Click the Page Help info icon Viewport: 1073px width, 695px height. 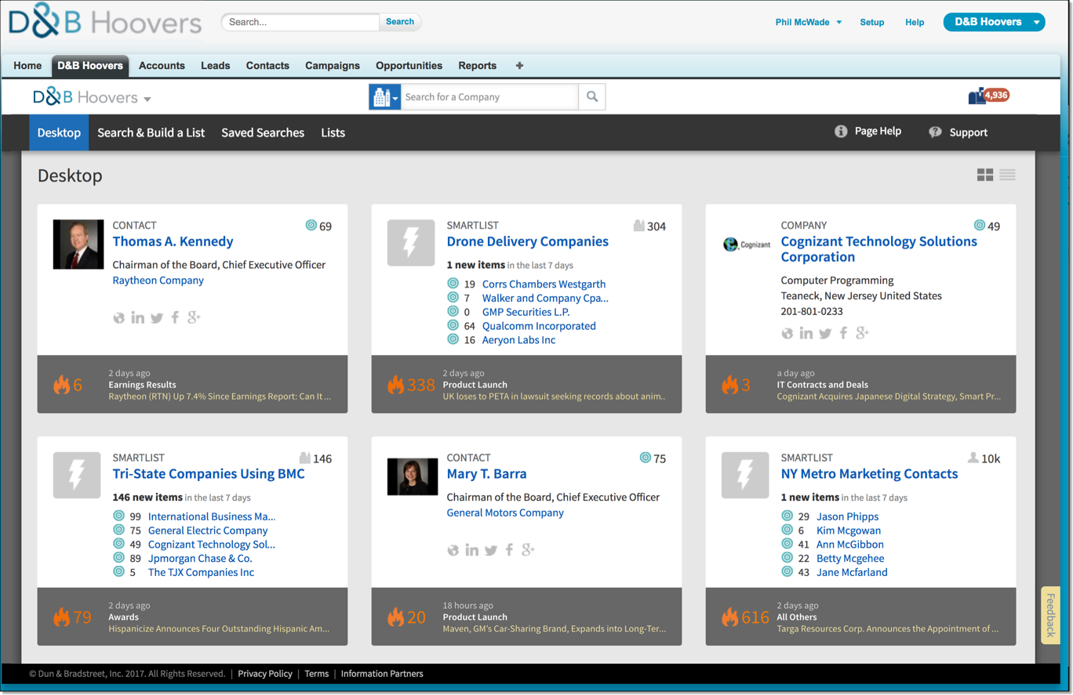click(x=841, y=132)
